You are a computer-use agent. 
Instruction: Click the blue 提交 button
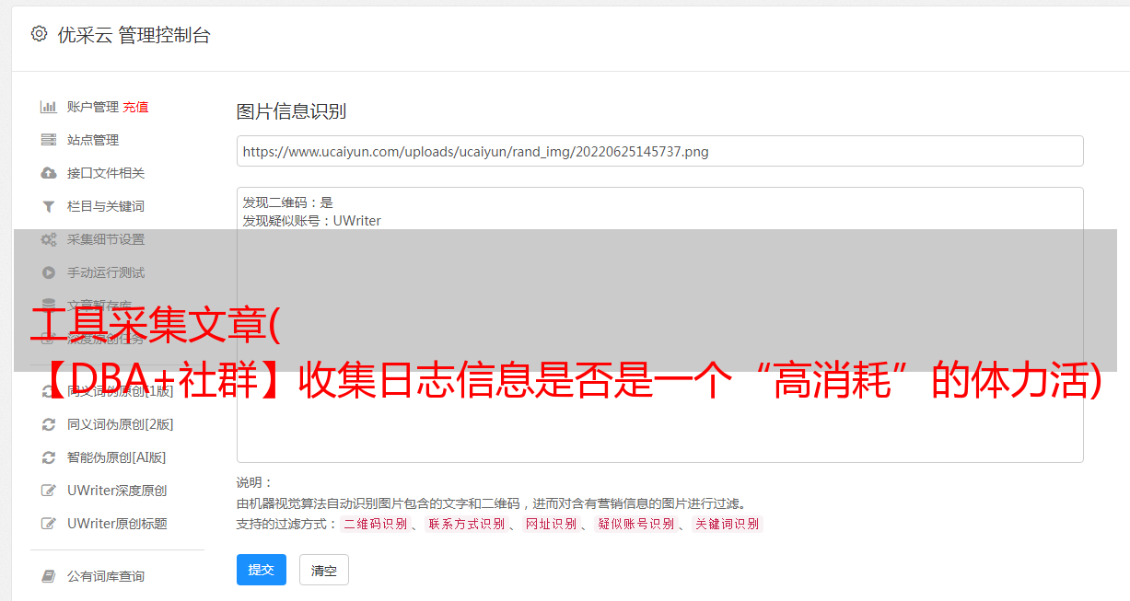(x=262, y=570)
